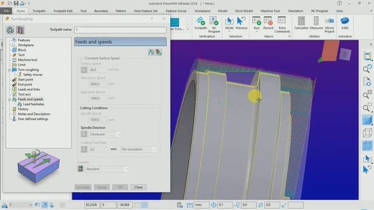Image resolution: width=374 pixels, height=210 pixels.
Task: Click the Open folder icon in title bar
Action: (10, 3)
